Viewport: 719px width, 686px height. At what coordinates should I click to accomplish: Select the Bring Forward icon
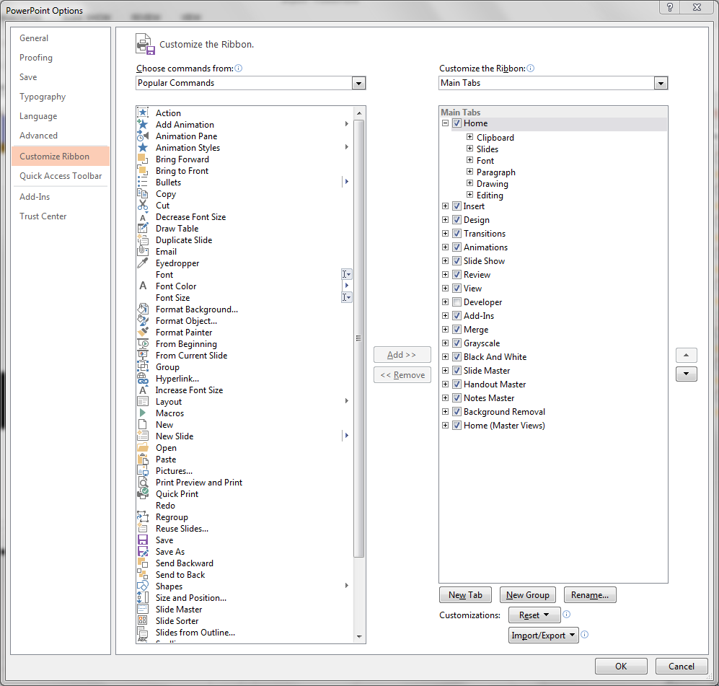(x=143, y=159)
